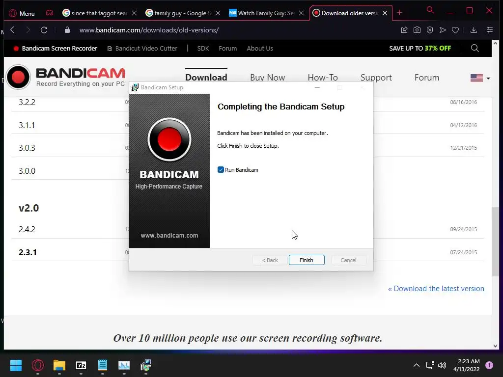503x377 pixels.
Task: Open the clock showing 2:23 AM
Action: pos(467,365)
